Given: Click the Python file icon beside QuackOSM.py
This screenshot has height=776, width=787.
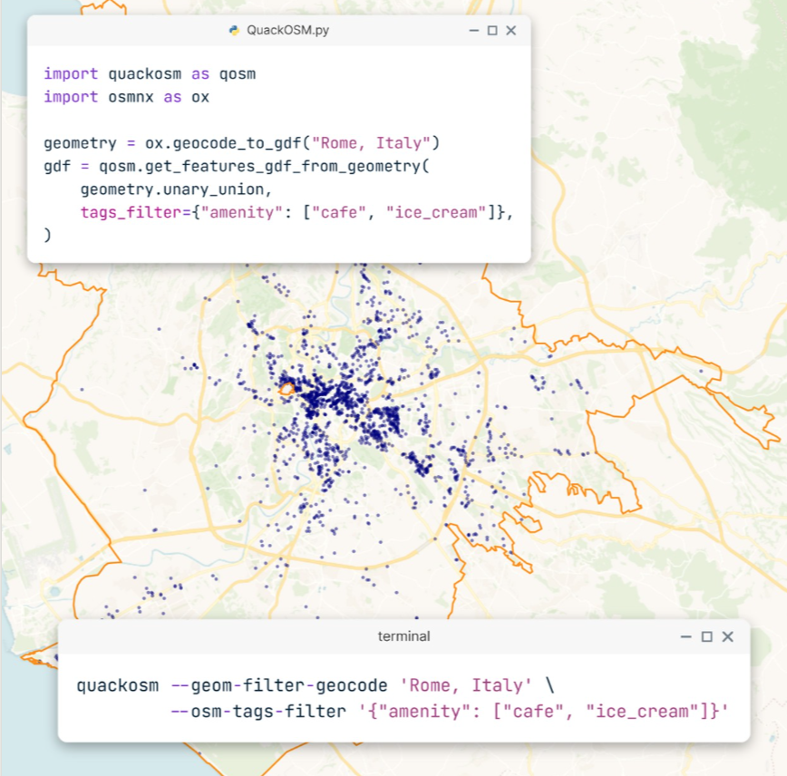Looking at the screenshot, I should point(235,30).
